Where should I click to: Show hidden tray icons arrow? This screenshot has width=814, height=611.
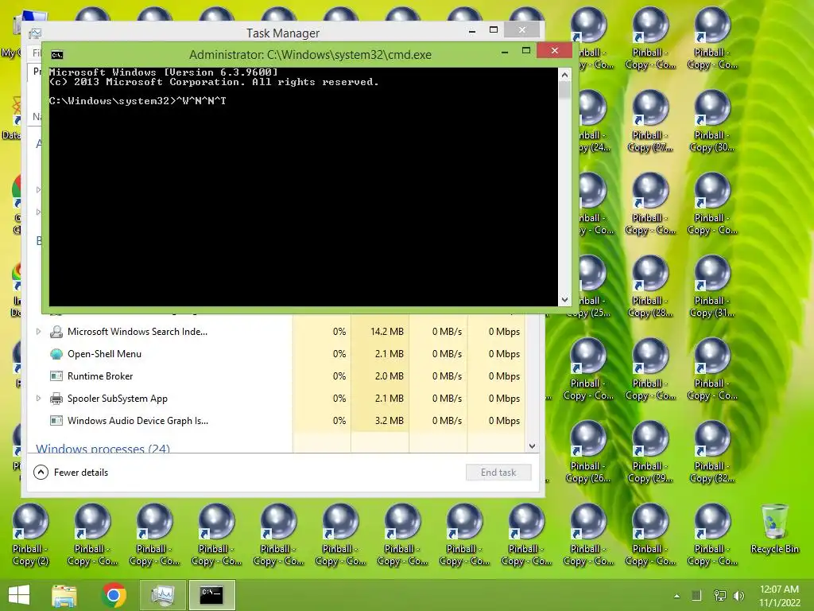(676, 596)
